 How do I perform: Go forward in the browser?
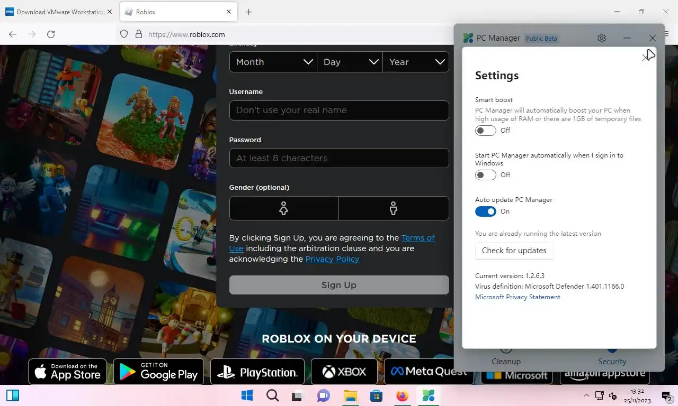[x=32, y=34]
